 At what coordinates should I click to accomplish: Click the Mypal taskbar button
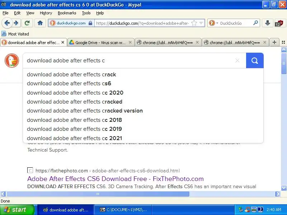point(66,210)
